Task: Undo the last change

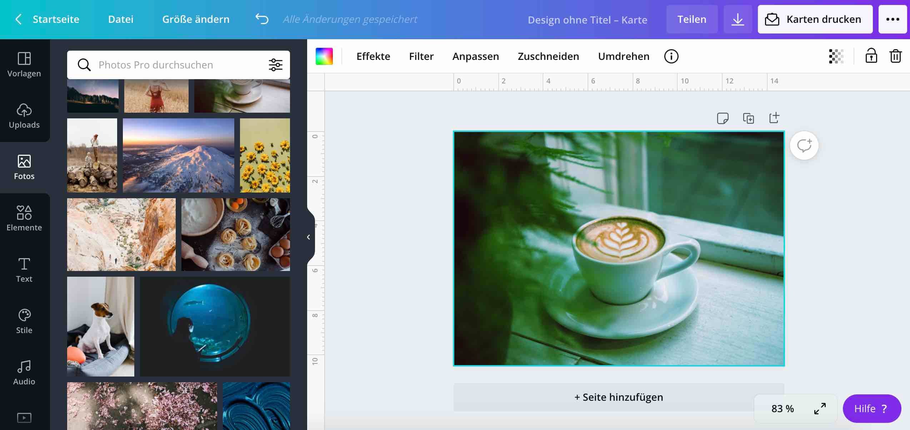Action: (x=262, y=19)
